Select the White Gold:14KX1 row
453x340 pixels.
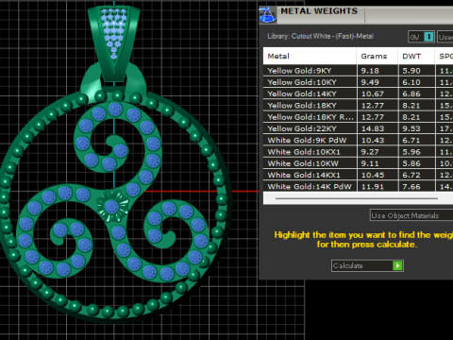coord(358,175)
